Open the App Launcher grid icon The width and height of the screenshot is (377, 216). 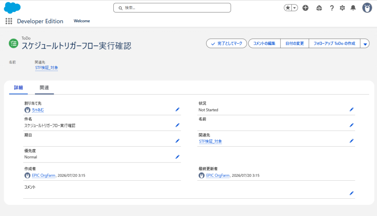pos(9,21)
